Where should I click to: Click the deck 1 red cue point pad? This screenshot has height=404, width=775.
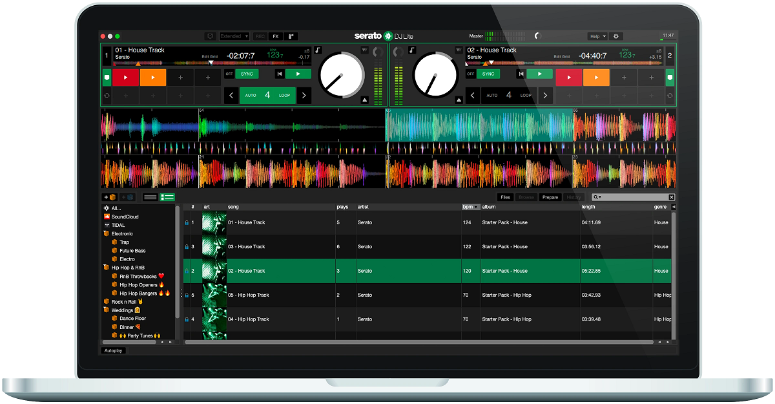(x=125, y=78)
